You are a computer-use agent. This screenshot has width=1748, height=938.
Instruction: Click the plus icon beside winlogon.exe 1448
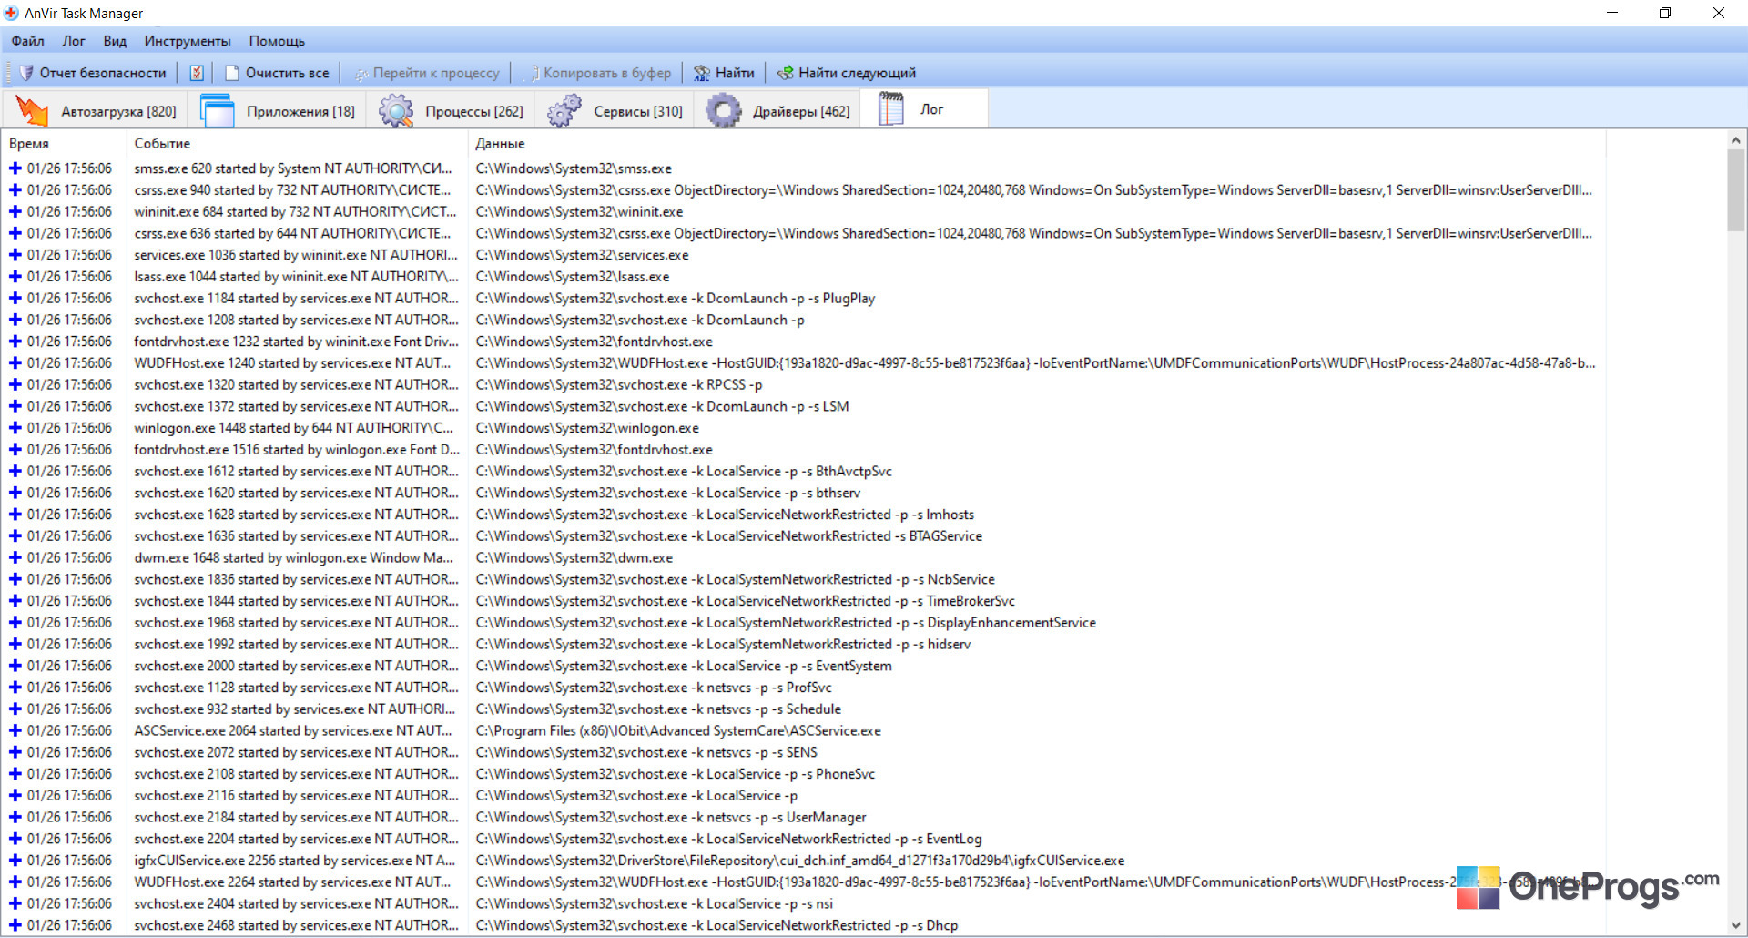pyautogui.click(x=15, y=428)
